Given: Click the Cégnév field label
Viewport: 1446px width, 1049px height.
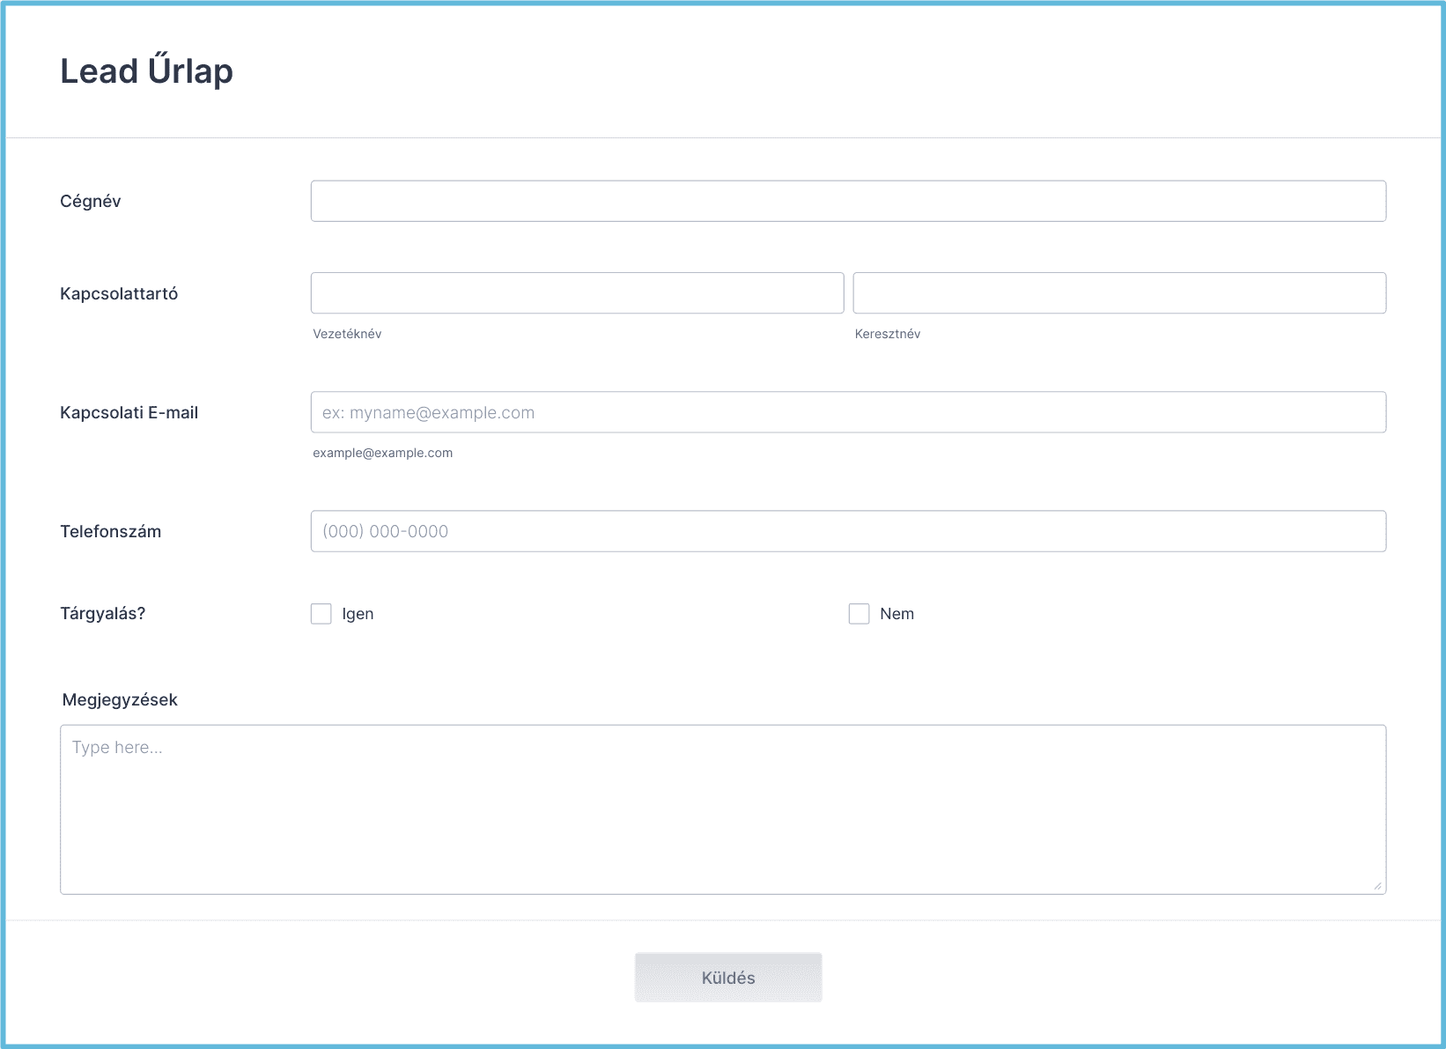Looking at the screenshot, I should [90, 201].
